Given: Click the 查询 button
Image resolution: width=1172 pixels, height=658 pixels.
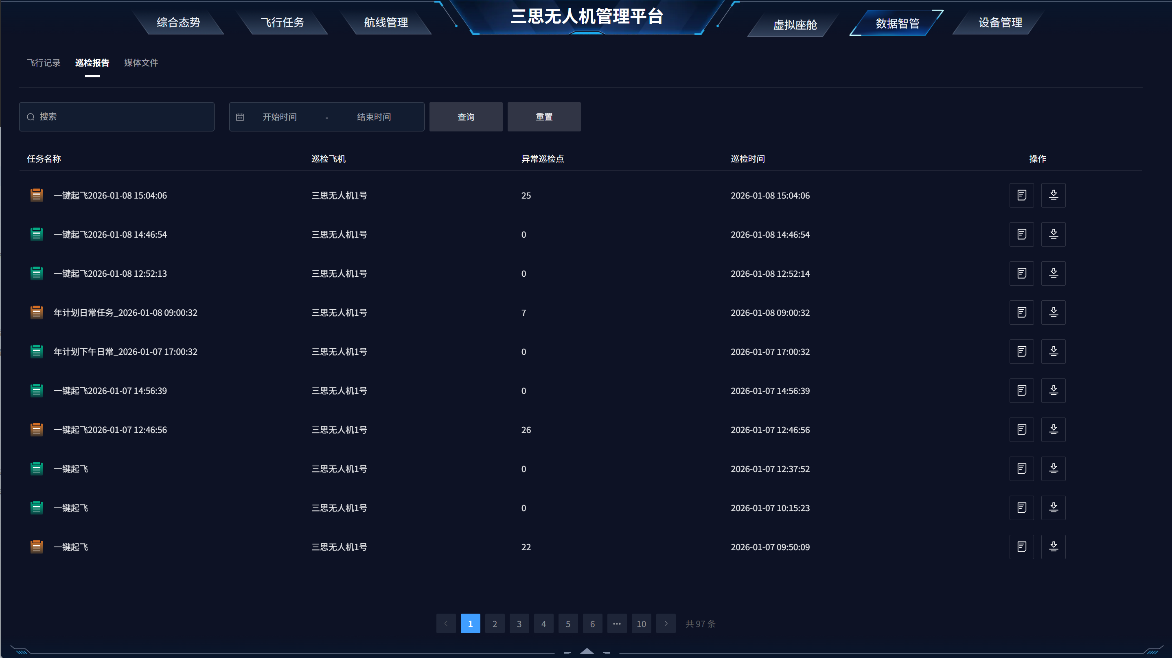Looking at the screenshot, I should 466,117.
